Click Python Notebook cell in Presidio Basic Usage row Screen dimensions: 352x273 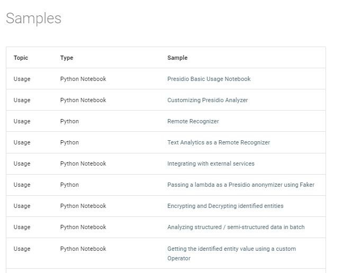click(x=83, y=79)
